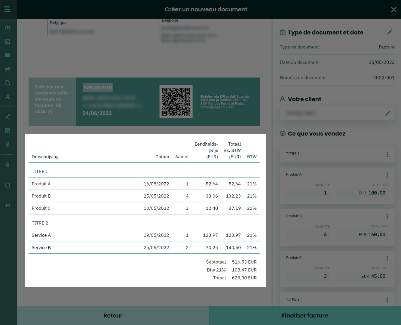Click the 'Retour' button

click(x=113, y=316)
